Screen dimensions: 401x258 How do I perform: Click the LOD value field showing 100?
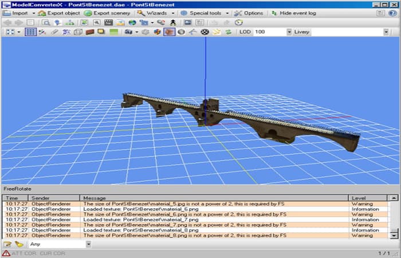[270, 32]
